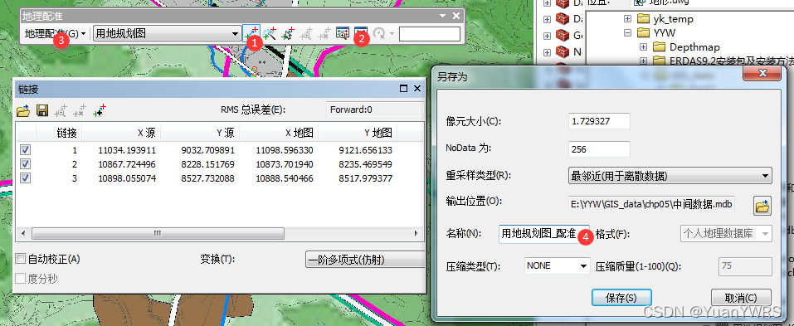The width and height of the screenshot is (794, 326).
Task: Click the Rotate tool icon
Action: (x=379, y=34)
